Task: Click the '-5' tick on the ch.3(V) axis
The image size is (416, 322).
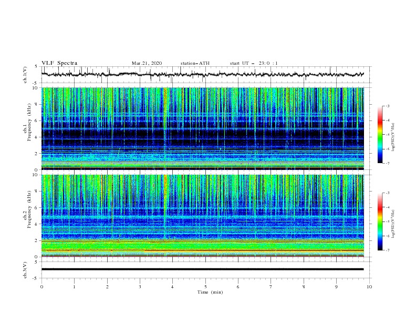Action: coord(36,278)
